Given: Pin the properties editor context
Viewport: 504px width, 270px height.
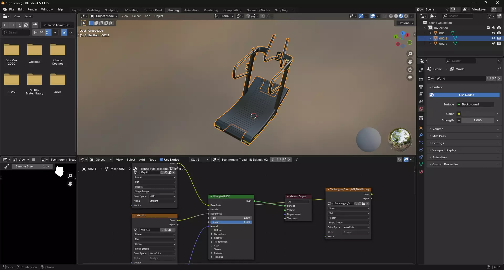Looking at the screenshot, I should [x=499, y=69].
